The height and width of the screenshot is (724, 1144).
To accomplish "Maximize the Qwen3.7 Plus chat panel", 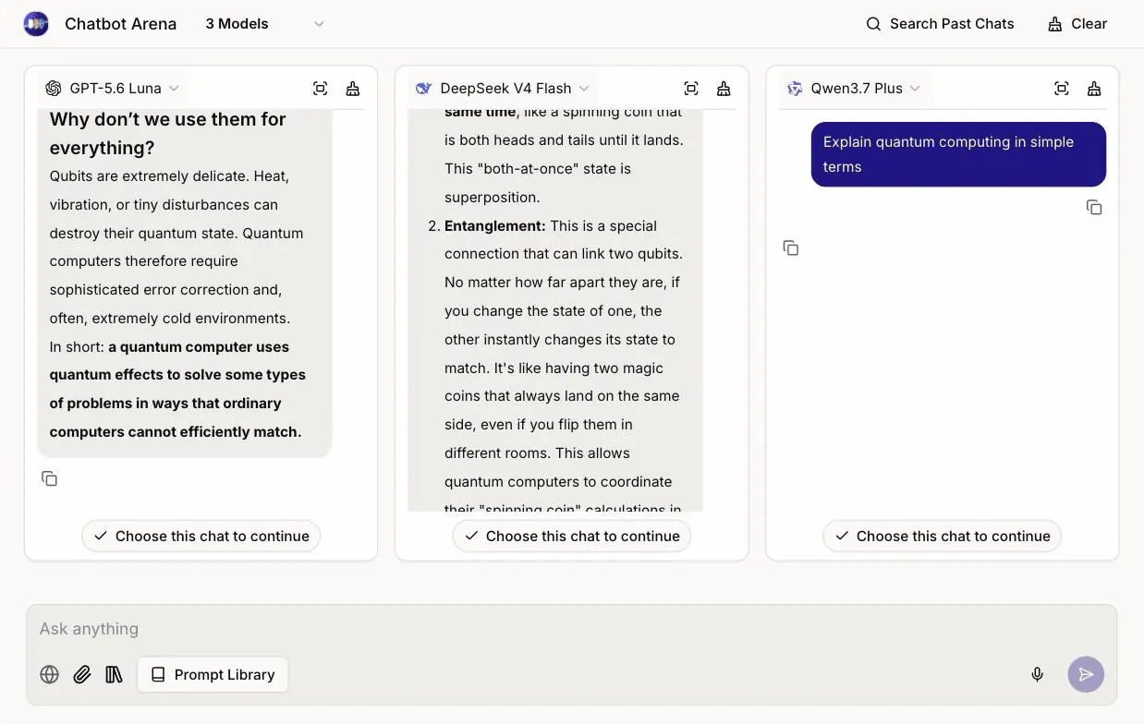I will coord(1062,89).
